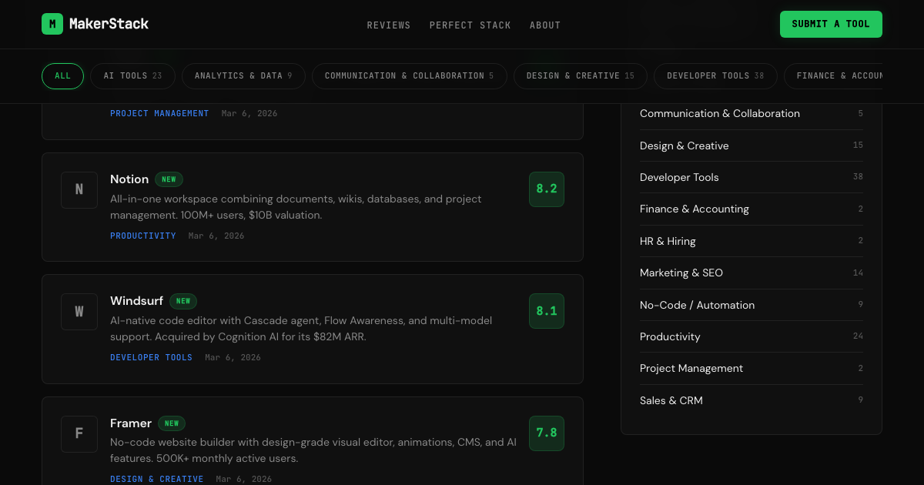Switch to the PERFECT STACK tab
The image size is (924, 485).
point(470,25)
